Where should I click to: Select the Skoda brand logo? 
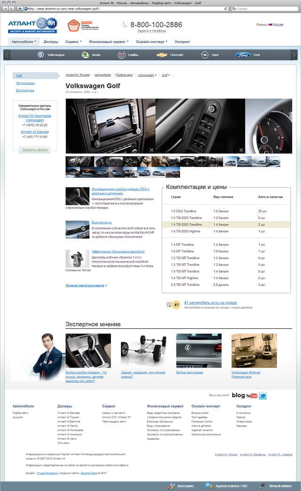tap(85, 55)
